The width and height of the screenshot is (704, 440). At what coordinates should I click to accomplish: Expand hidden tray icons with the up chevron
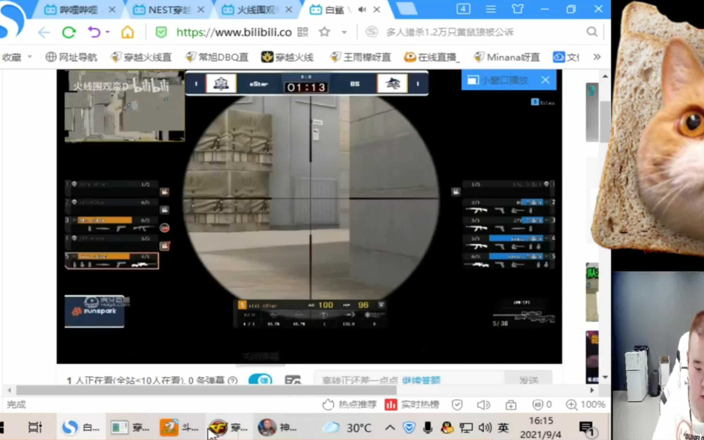tap(390, 427)
